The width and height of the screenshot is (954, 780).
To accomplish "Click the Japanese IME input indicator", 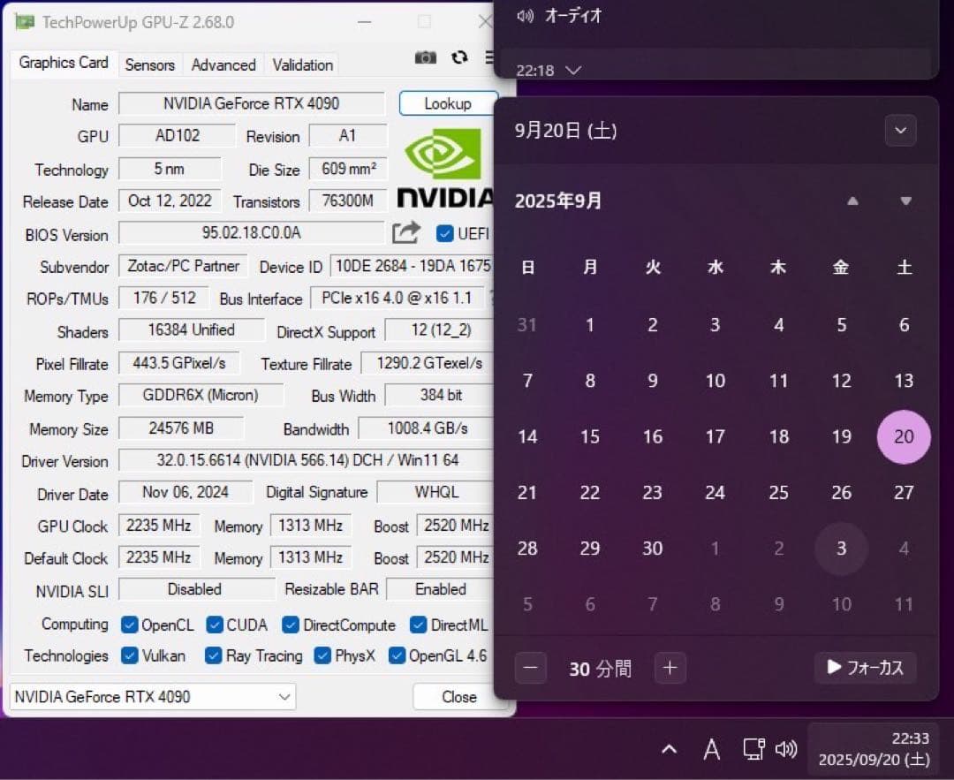I will [x=712, y=748].
